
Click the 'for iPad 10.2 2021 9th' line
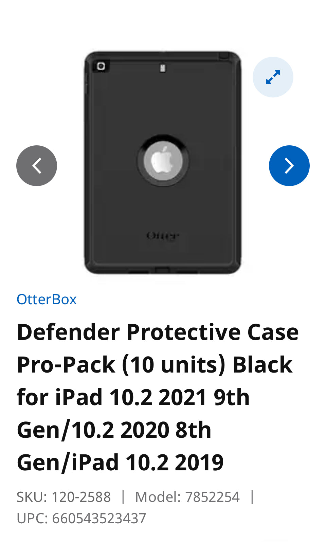(133, 397)
